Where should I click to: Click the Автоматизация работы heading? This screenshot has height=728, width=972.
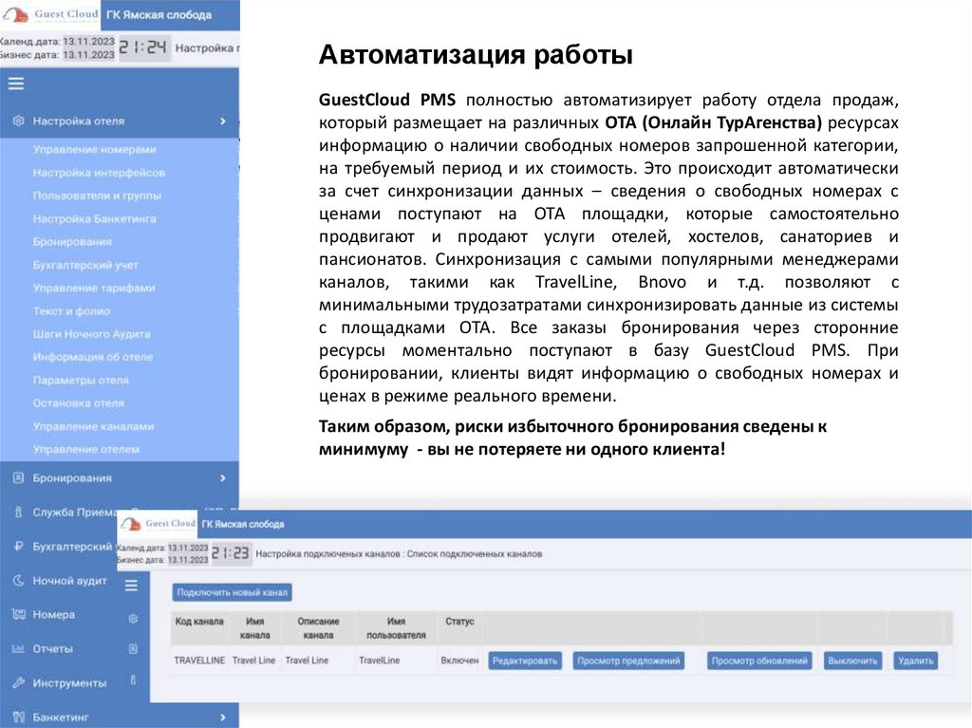point(476,54)
